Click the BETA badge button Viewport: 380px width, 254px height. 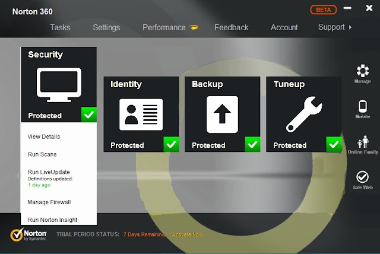323,9
